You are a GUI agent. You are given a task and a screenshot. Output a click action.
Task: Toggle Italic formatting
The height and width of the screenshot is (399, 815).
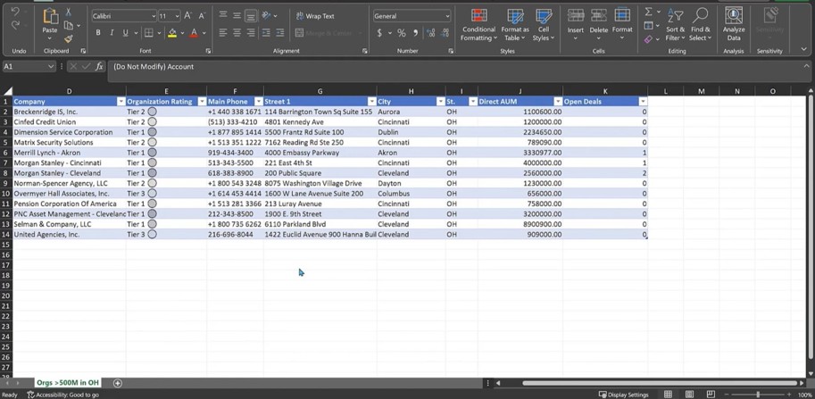pyautogui.click(x=112, y=33)
